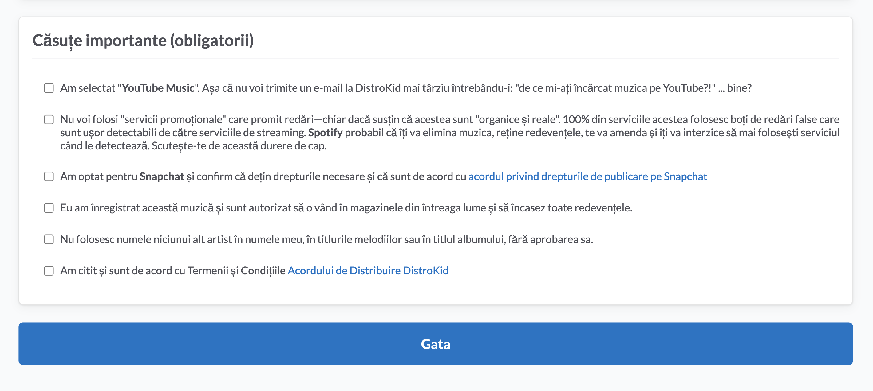The image size is (873, 391).
Task: Click the bold "Spotify" word in the warning
Action: pyautogui.click(x=325, y=133)
